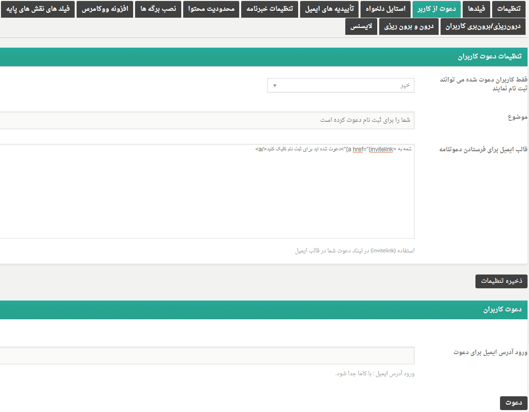Click the ورود آدرس ایمیل برای دعوت label
529x412 pixels.
click(490, 352)
